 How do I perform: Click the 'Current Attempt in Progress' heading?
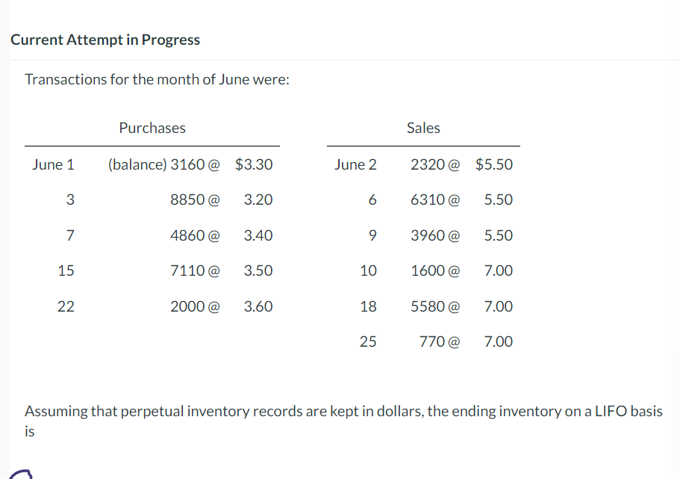pos(105,40)
